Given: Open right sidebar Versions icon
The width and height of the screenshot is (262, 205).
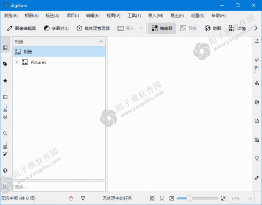Looking at the screenshot, I should click(x=257, y=140).
